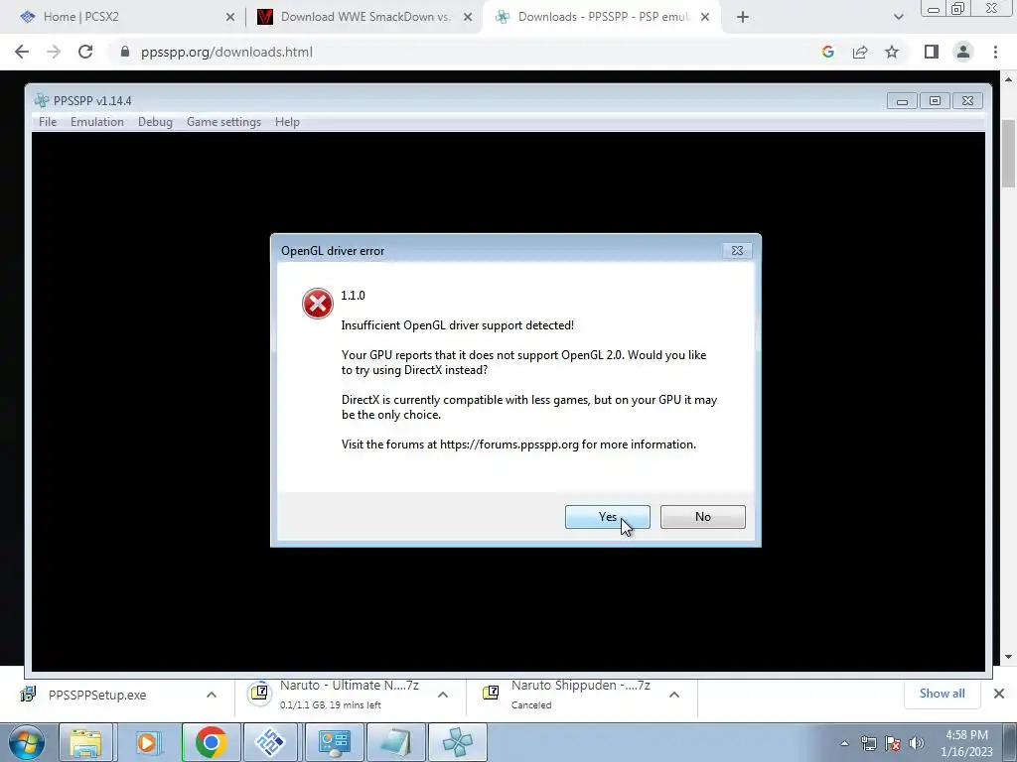This screenshot has height=762, width=1017.
Task: Share this page icon
Action: click(x=860, y=52)
